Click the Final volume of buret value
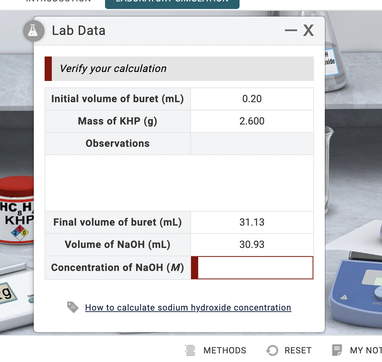Screen dimensions: 382x362 click(252, 222)
